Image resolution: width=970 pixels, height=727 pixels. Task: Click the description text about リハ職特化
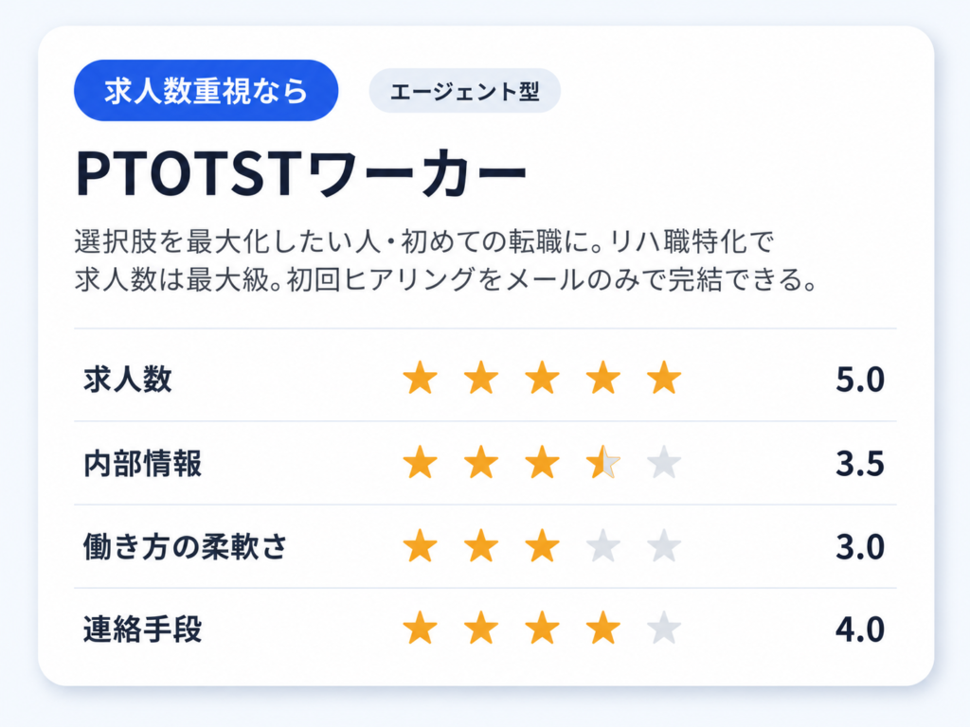coord(445,260)
